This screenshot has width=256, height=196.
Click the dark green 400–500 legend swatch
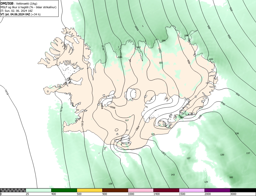click(x=64, y=190)
